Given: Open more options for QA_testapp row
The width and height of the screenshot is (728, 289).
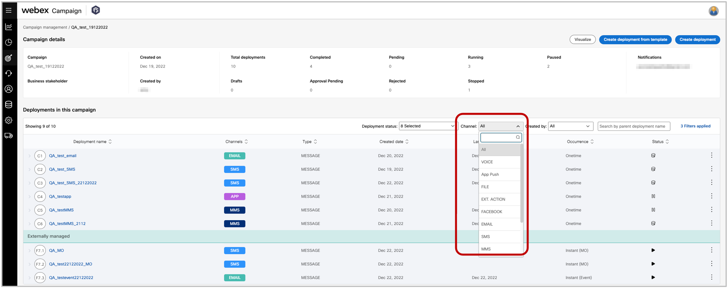Looking at the screenshot, I should pyautogui.click(x=711, y=196).
